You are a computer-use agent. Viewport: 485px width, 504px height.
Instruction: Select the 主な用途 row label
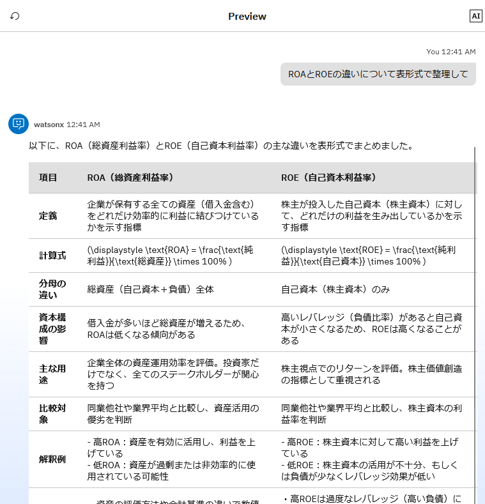(x=52, y=374)
